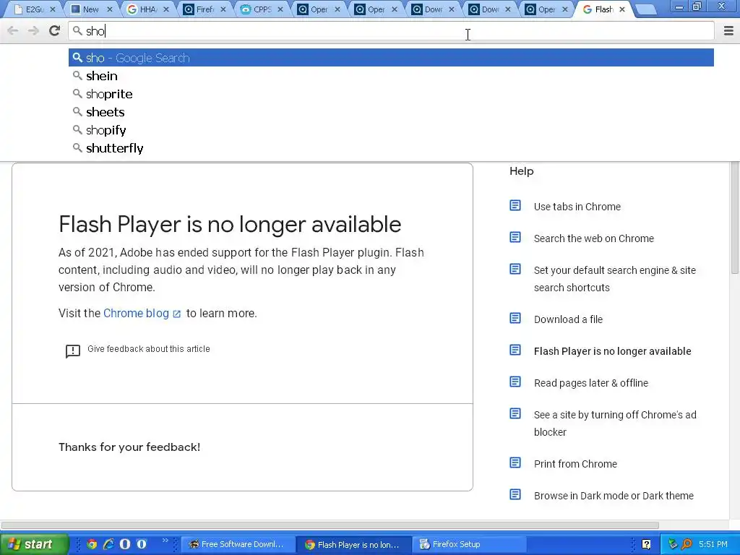Click article icon next to 'Browse in Dark mode'
Viewport: 740px width, 555px height.
pyautogui.click(x=515, y=494)
